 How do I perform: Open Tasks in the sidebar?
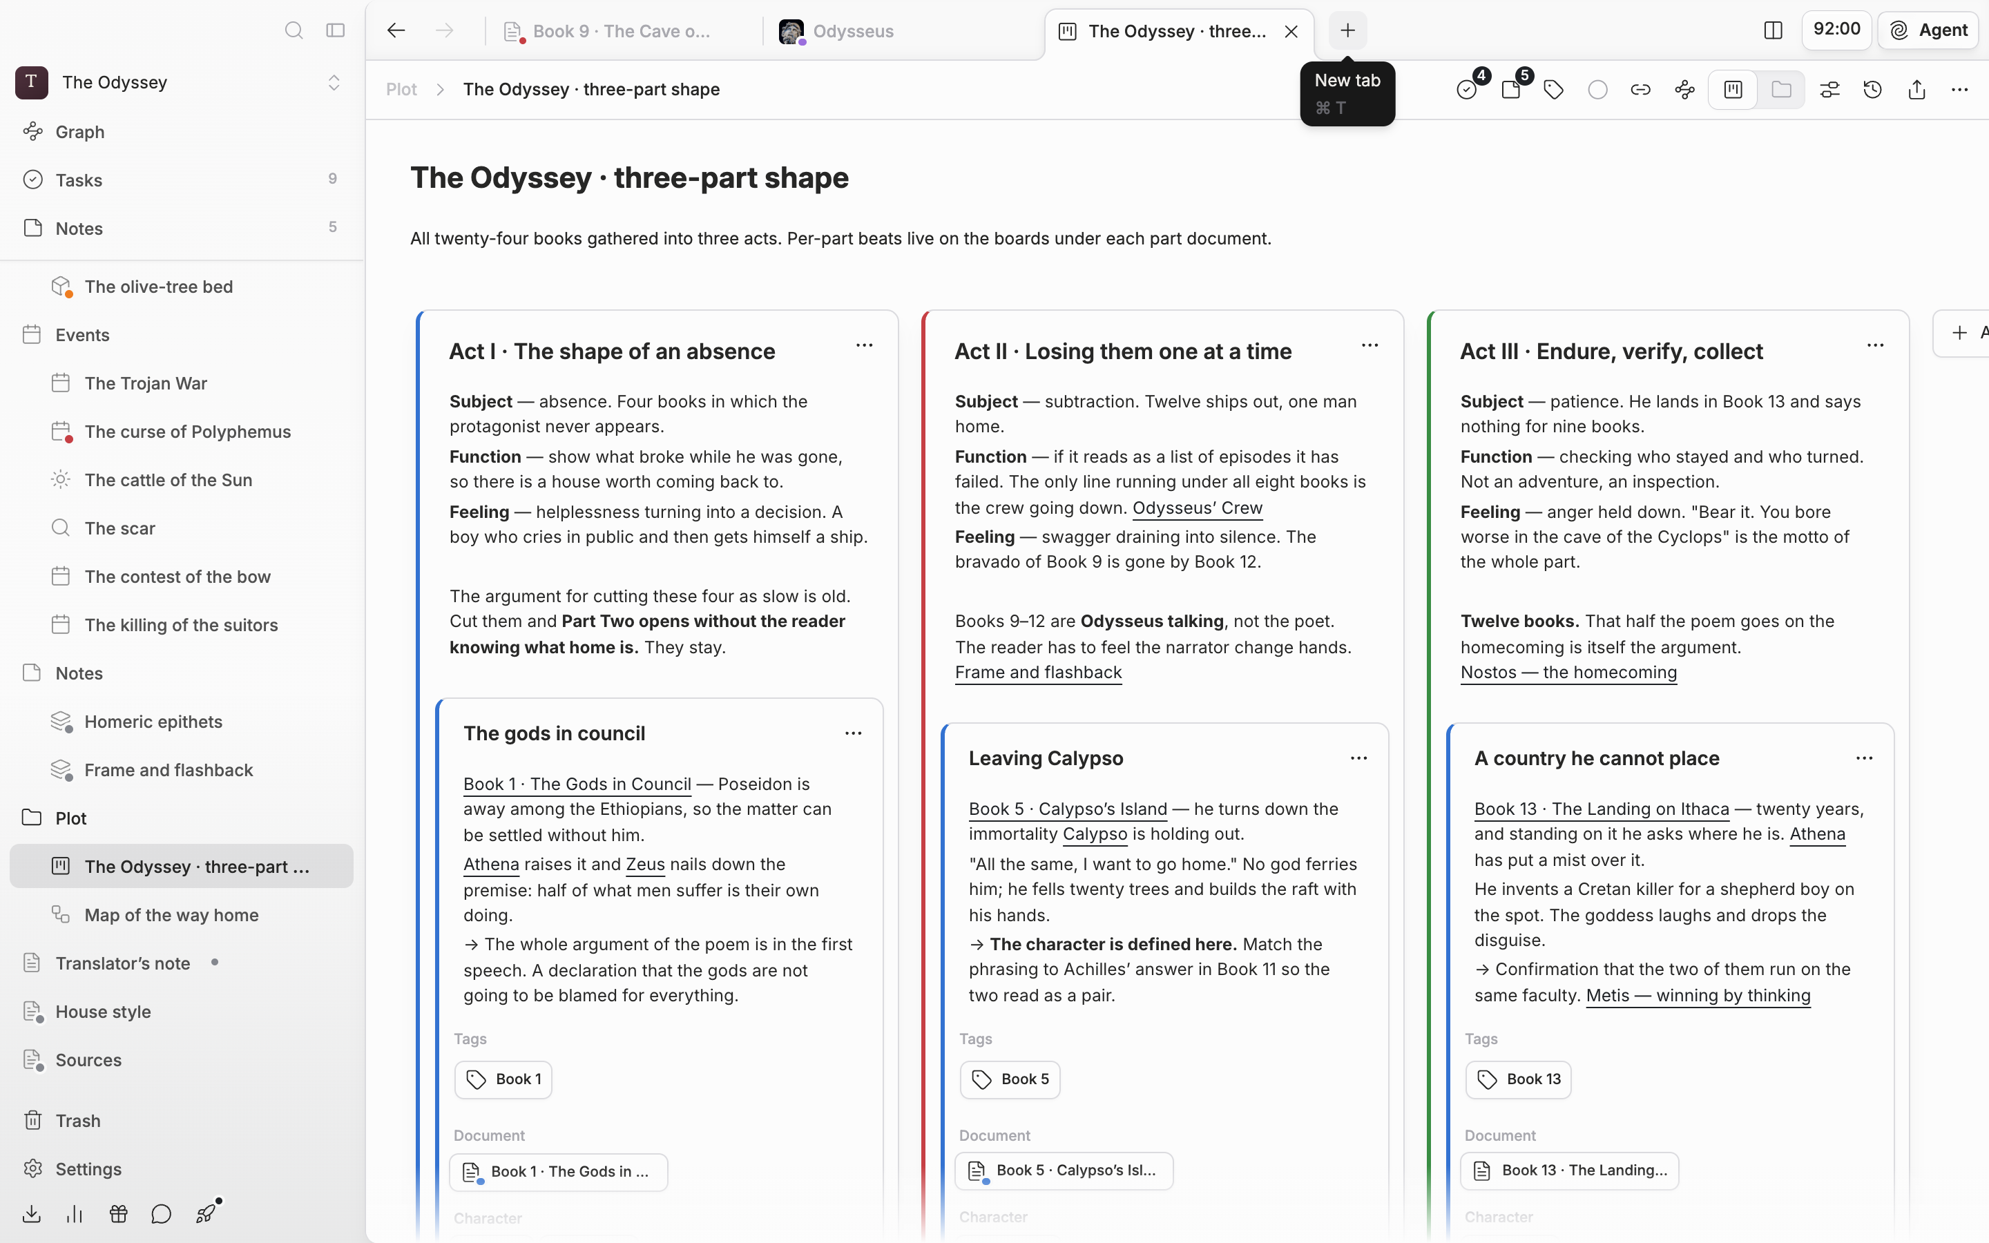point(182,180)
